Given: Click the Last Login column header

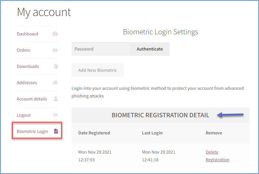Looking at the screenshot, I should (x=152, y=133).
